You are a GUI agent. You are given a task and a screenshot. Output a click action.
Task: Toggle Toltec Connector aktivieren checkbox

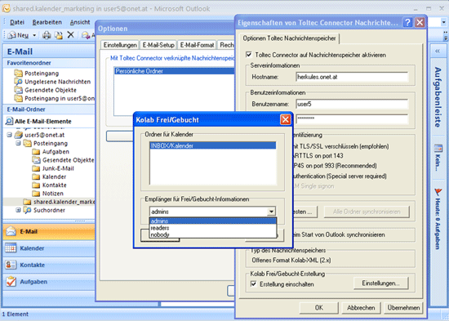[249, 55]
